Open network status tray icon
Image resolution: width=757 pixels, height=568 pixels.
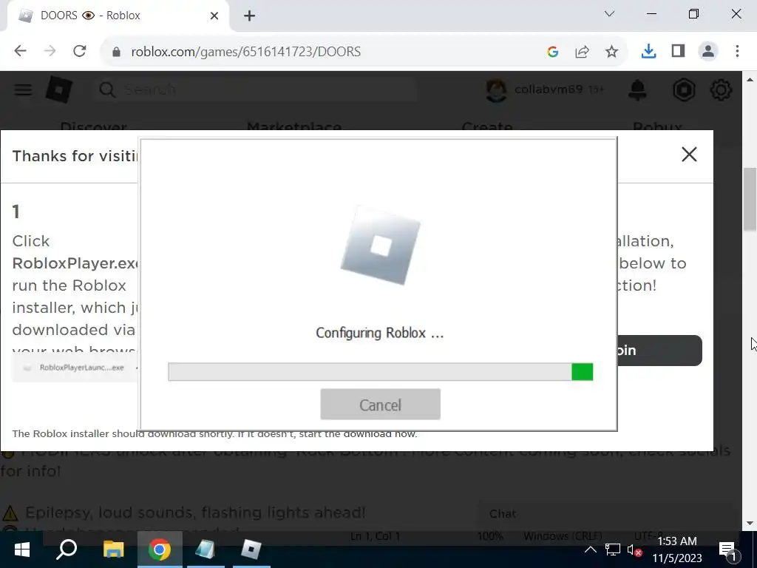click(612, 550)
